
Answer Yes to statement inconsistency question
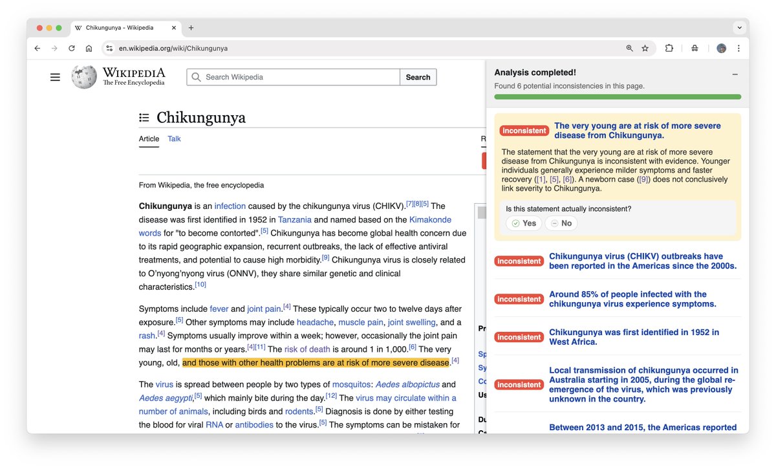[x=524, y=223]
